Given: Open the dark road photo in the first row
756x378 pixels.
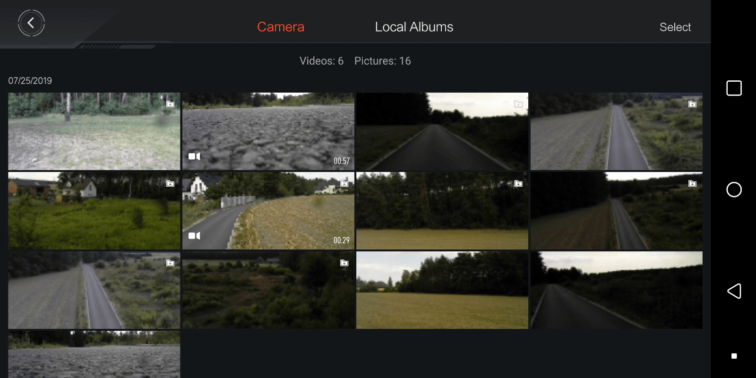Looking at the screenshot, I should (x=442, y=131).
